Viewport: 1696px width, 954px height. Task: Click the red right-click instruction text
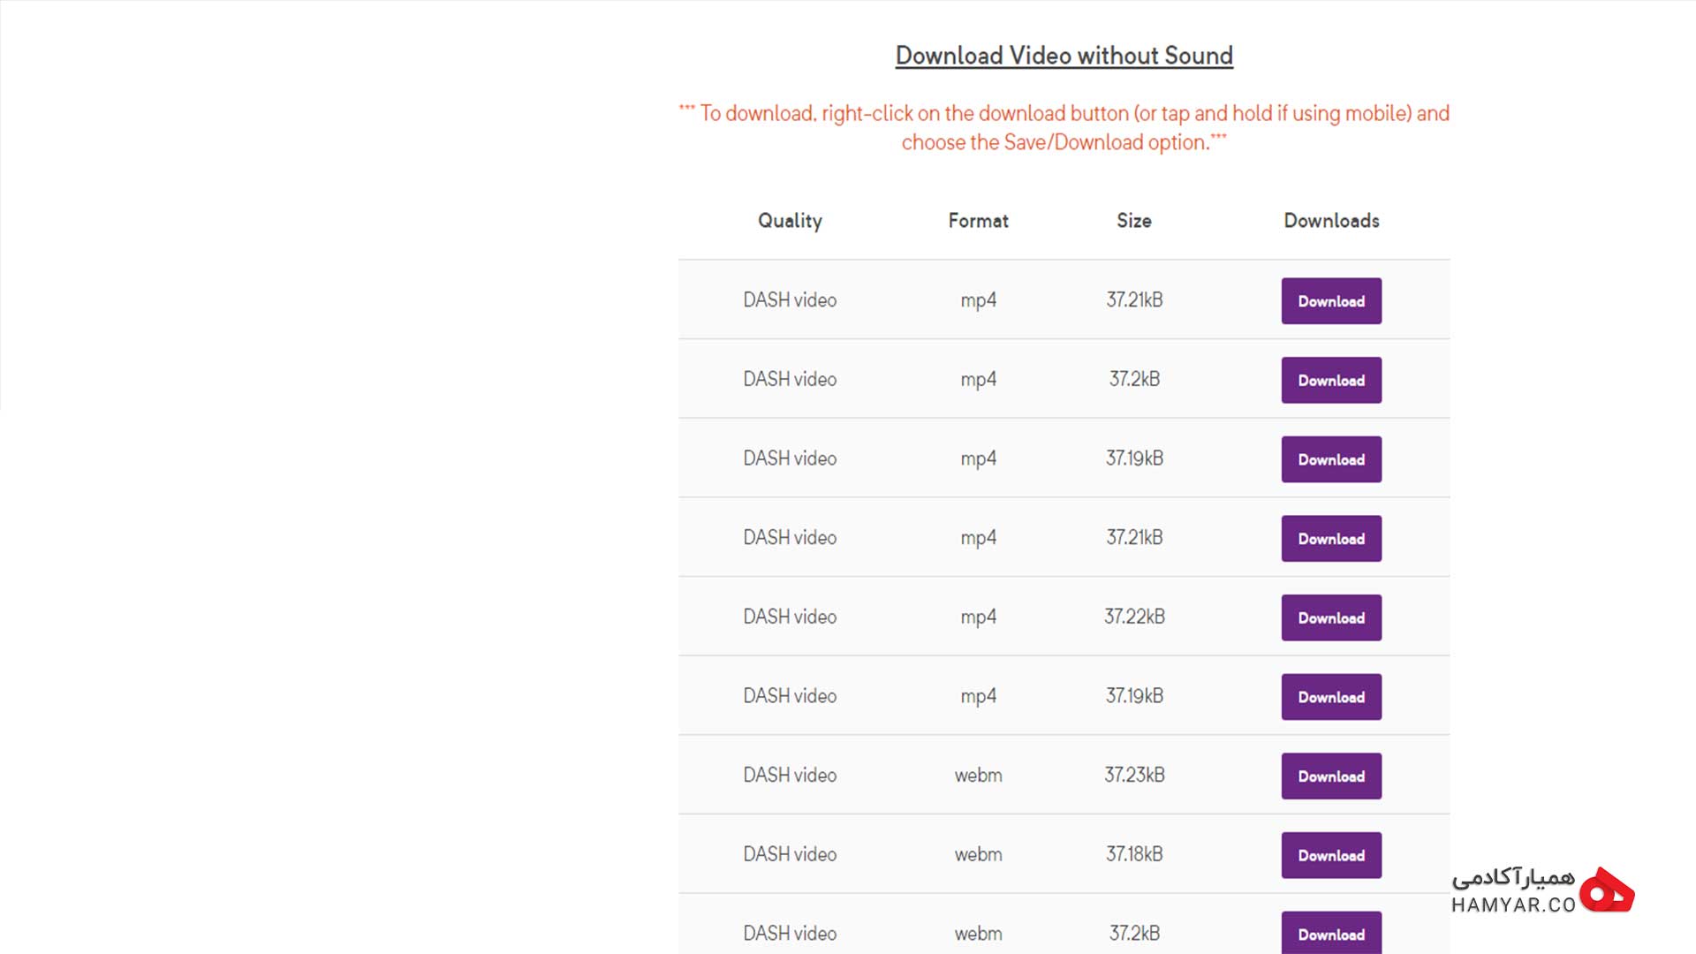click(x=1064, y=128)
